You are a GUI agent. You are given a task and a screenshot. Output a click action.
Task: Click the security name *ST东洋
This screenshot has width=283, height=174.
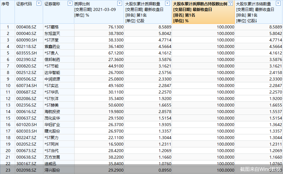point(52,99)
